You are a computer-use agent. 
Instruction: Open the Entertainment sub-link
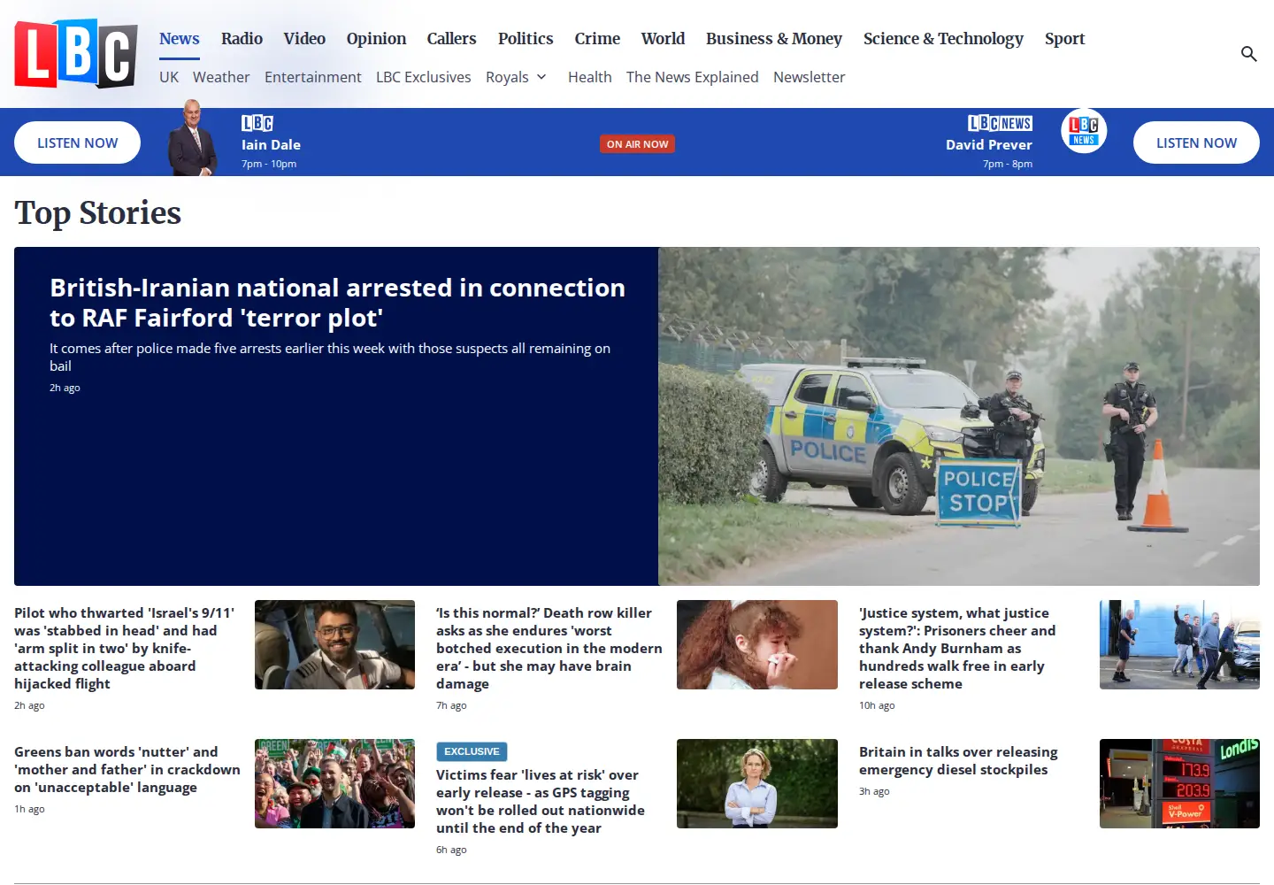312,77
